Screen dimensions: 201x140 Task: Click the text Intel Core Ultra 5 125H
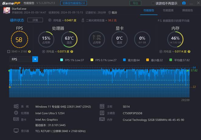(x=50, y=113)
